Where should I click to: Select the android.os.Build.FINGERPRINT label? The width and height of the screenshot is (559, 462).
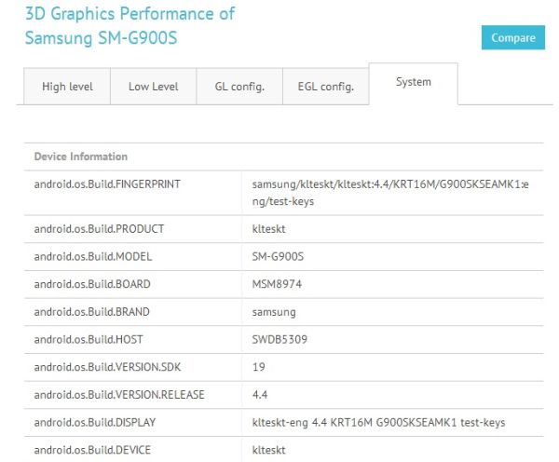click(x=107, y=184)
